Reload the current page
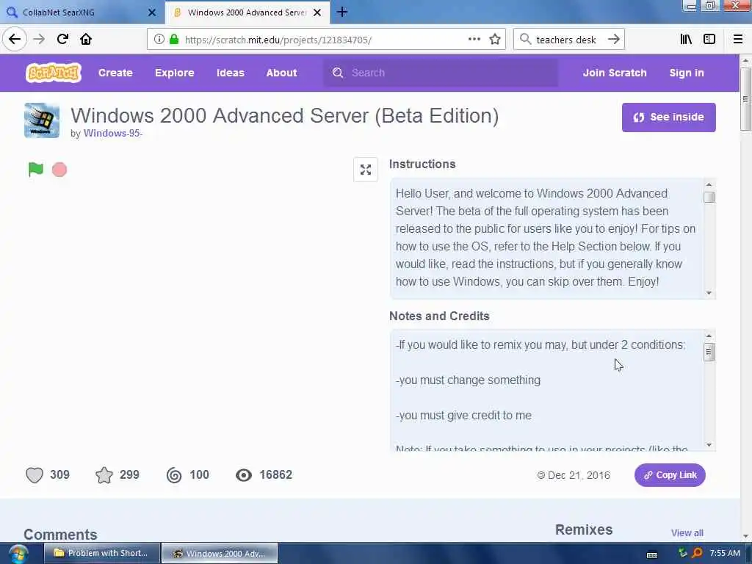 [x=62, y=40]
